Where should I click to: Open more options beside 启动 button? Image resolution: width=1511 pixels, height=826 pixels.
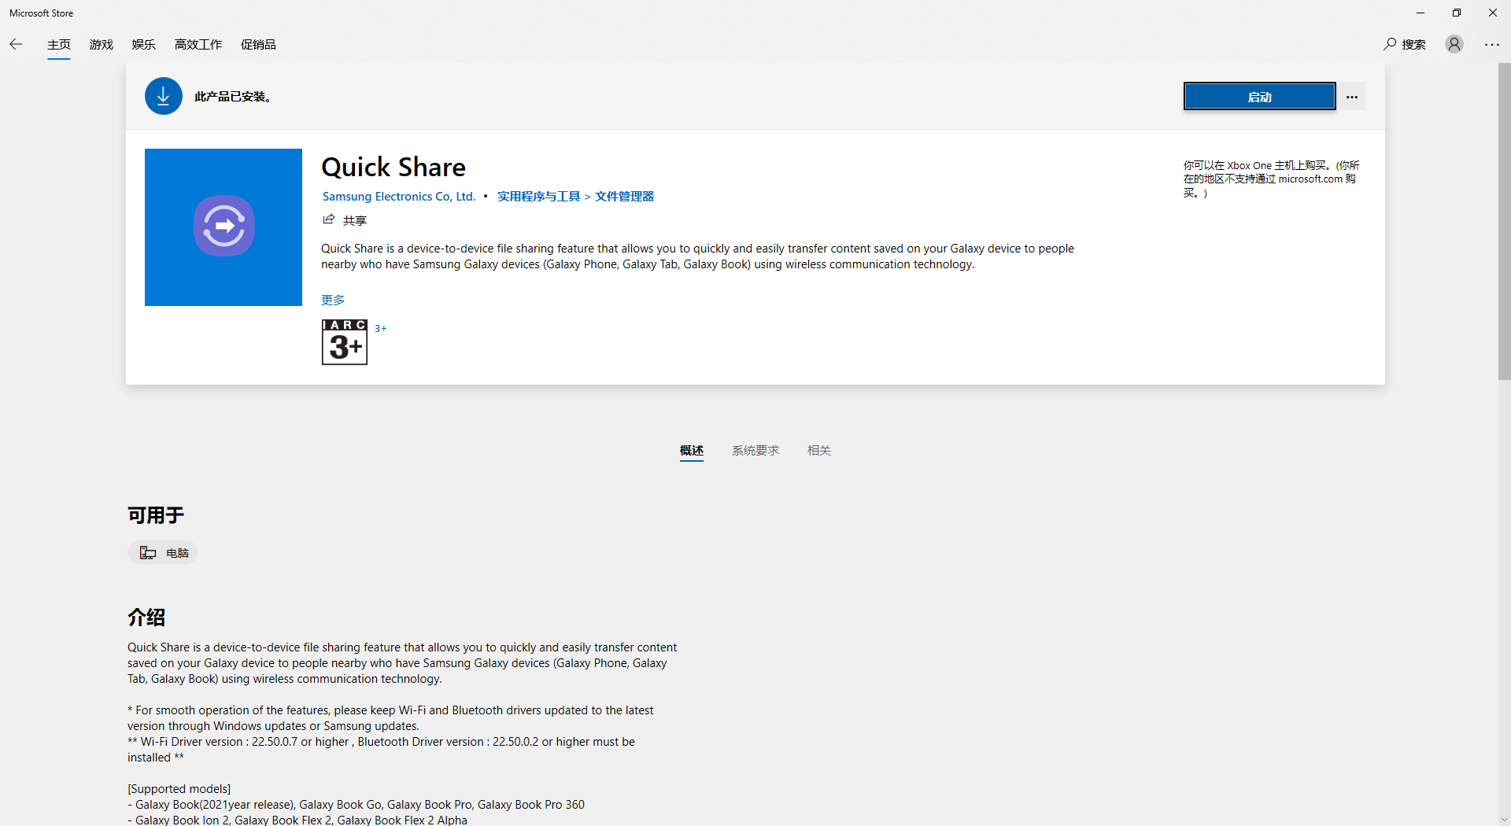click(1352, 97)
